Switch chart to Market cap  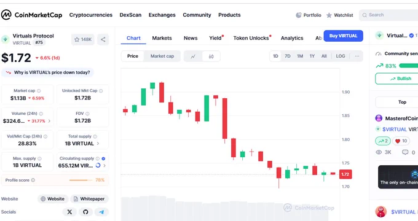(162, 56)
